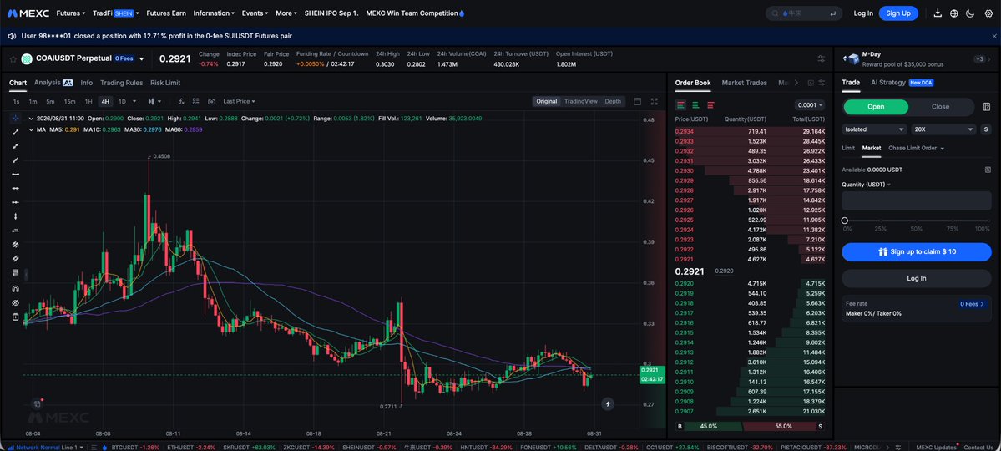
Task: Show both bids and asks in order book
Action: pyautogui.click(x=680, y=104)
